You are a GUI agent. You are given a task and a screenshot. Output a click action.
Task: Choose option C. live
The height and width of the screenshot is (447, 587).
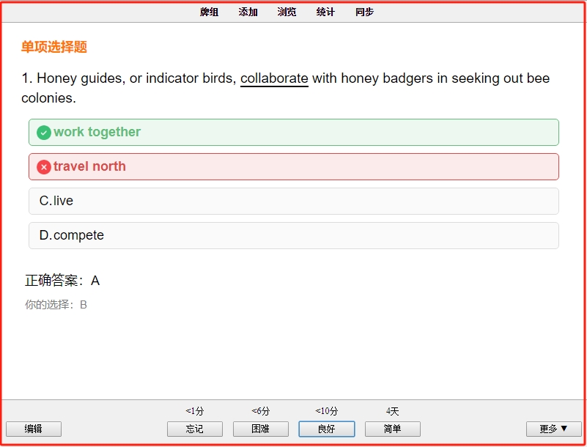click(293, 201)
